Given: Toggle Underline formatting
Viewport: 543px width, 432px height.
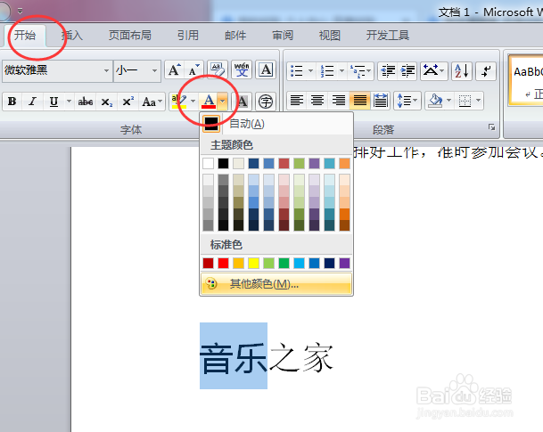Looking at the screenshot, I should (53, 102).
